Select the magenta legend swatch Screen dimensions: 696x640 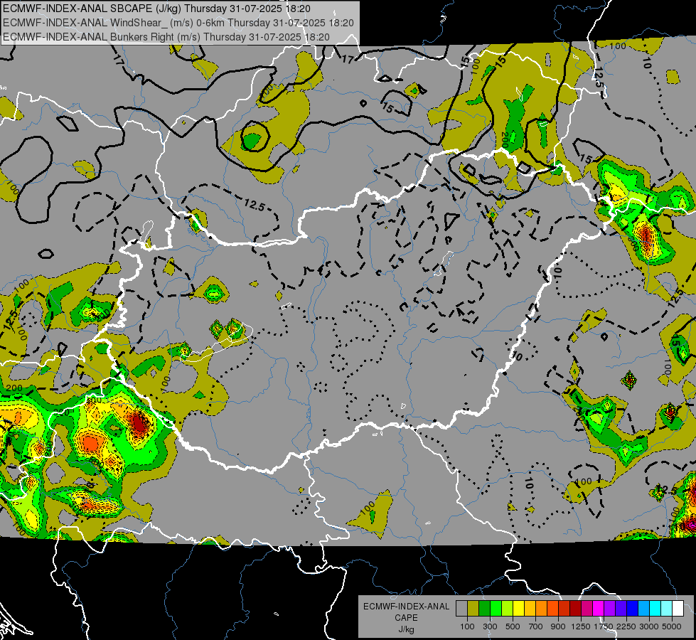point(599,609)
